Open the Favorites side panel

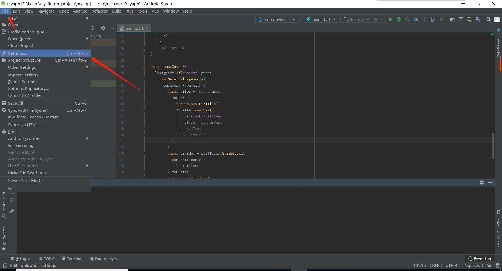point(4,239)
